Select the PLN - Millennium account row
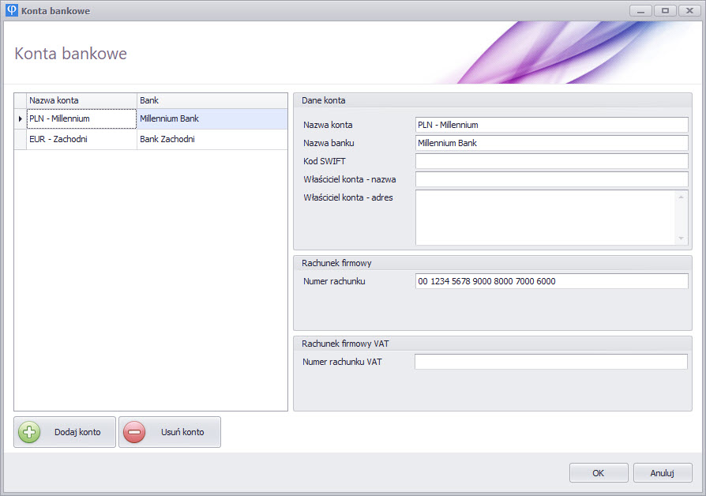This screenshot has width=706, height=496. 81,118
